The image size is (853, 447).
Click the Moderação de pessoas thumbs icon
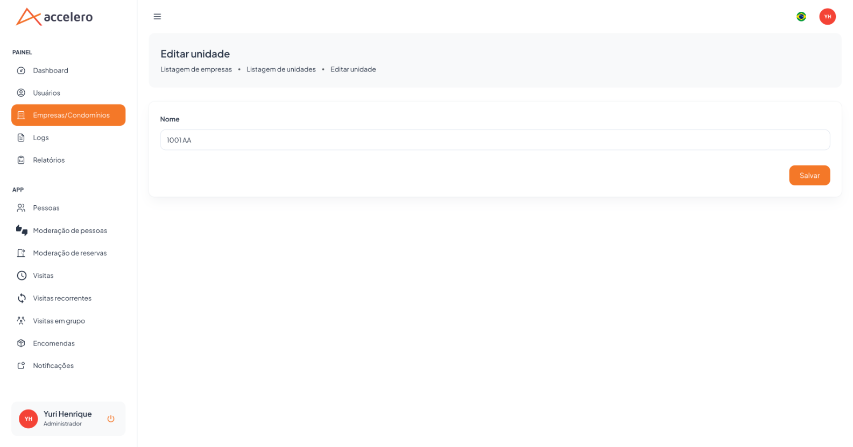point(22,230)
